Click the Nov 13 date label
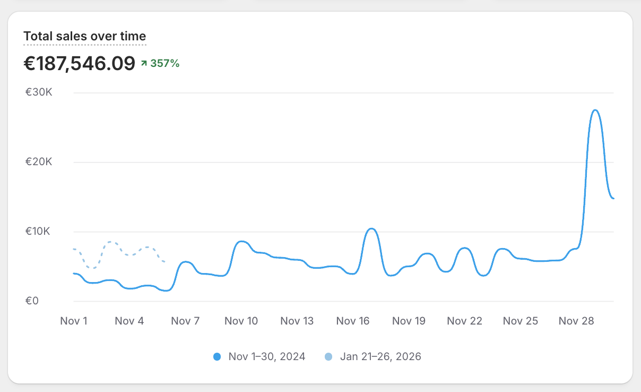 coord(297,321)
